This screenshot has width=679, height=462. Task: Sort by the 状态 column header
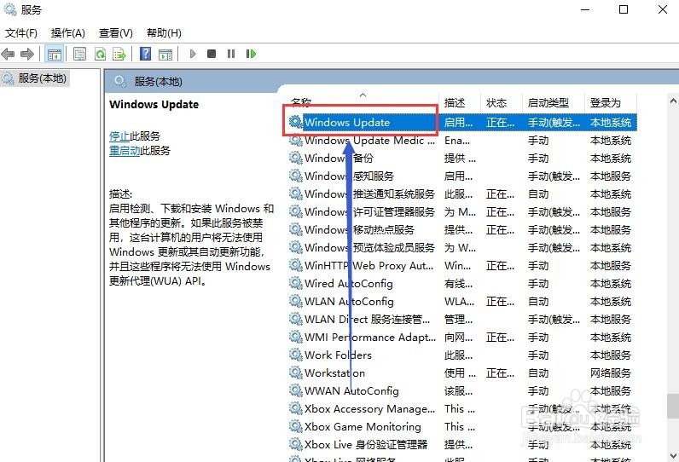point(502,103)
